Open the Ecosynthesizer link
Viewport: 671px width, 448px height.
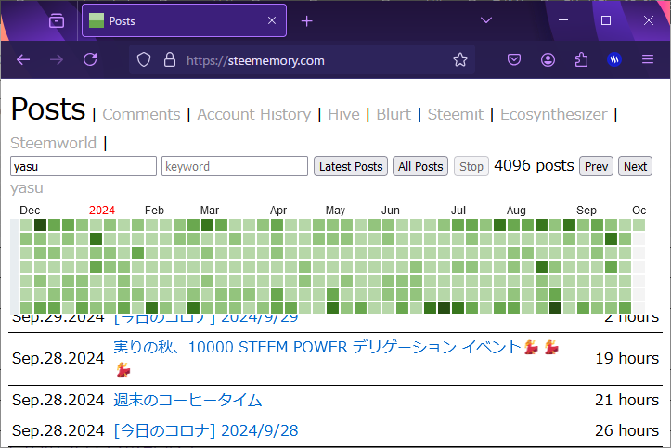tap(554, 115)
